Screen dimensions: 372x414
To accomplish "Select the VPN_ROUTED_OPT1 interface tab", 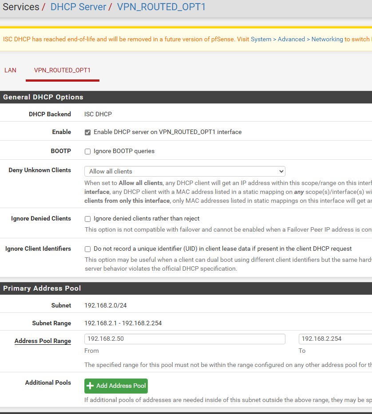I will (62, 70).
